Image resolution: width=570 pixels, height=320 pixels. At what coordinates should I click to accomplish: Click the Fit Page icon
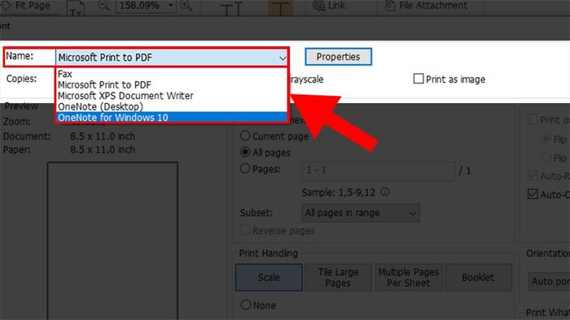point(7,5)
